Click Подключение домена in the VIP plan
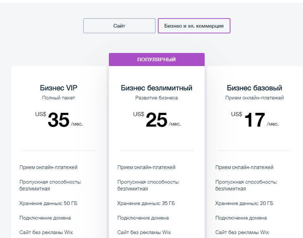The width and height of the screenshot is (303, 238). tap(45, 218)
